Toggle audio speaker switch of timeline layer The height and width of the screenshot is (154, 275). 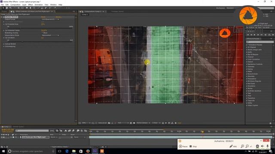4,137
